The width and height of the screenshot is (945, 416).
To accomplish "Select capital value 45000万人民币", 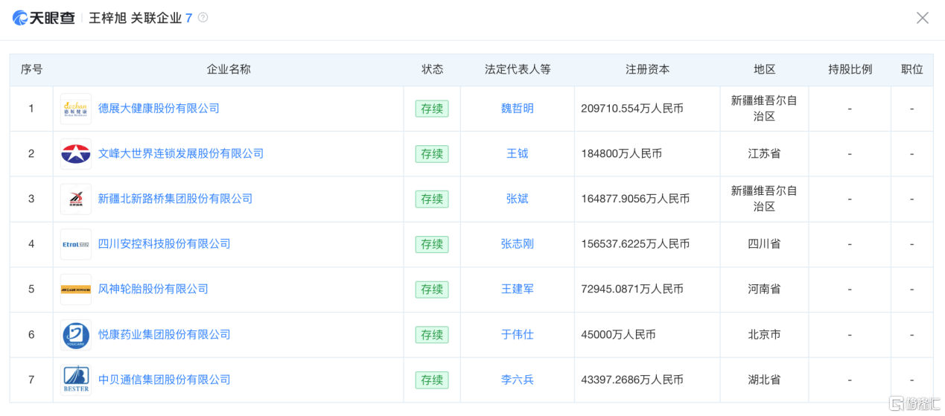I will (618, 335).
